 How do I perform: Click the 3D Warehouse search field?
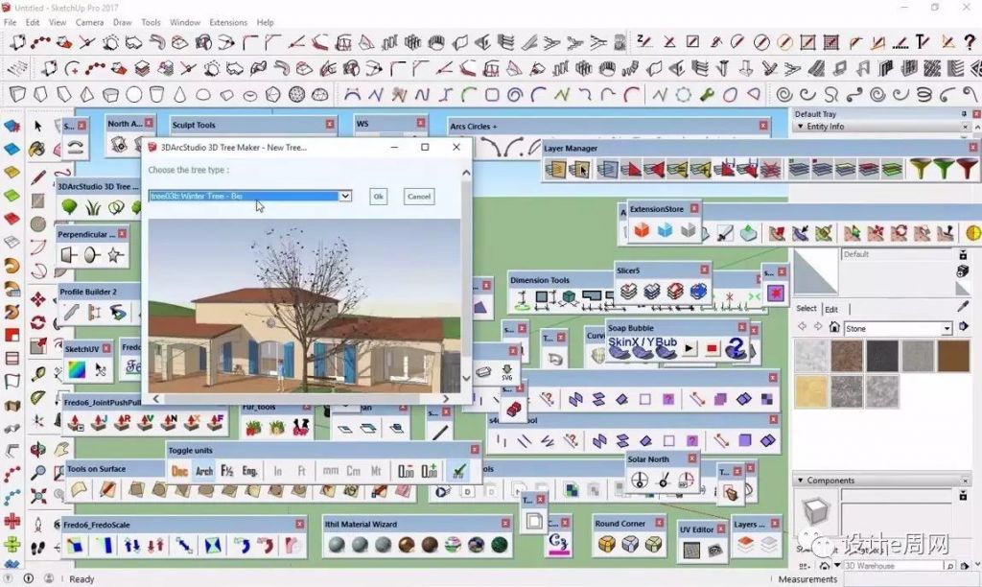point(893,566)
